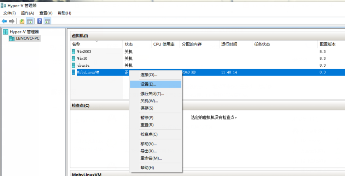Open the blue Help question mark icon
This screenshot has height=176, width=345.
coord(40,21)
